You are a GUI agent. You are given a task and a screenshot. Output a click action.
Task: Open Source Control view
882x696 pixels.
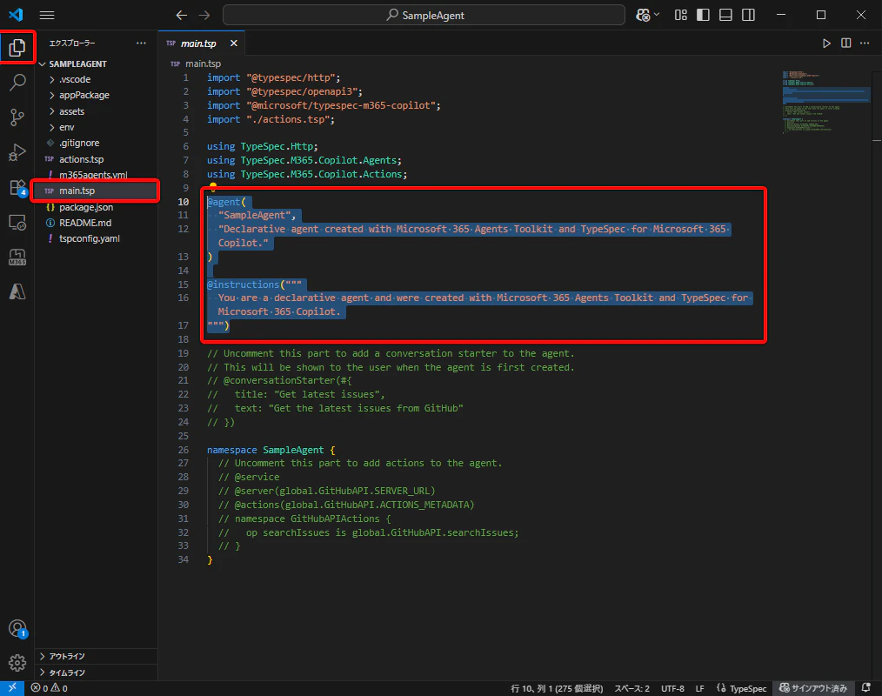click(17, 117)
